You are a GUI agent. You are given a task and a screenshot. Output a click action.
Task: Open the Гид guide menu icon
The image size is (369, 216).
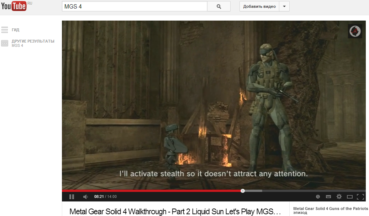pyautogui.click(x=5, y=30)
